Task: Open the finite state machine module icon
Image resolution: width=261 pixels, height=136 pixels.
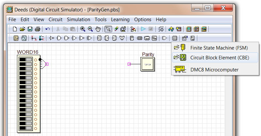Action: click(x=196, y=29)
